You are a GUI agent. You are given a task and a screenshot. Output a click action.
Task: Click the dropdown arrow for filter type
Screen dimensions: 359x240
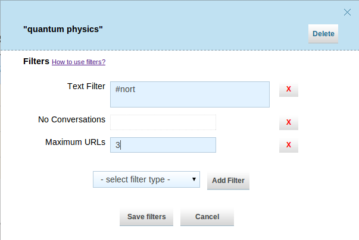pyautogui.click(x=194, y=179)
